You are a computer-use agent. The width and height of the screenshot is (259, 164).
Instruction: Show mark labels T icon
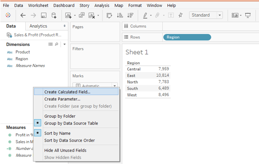pos(171,15)
